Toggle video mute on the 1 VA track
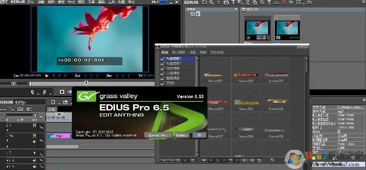The image size is (366, 170). (x=35, y=136)
